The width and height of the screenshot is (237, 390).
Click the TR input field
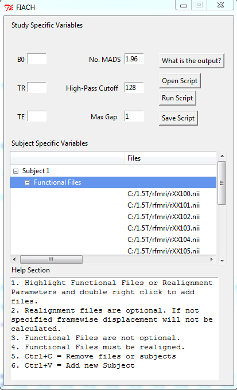(x=37, y=88)
